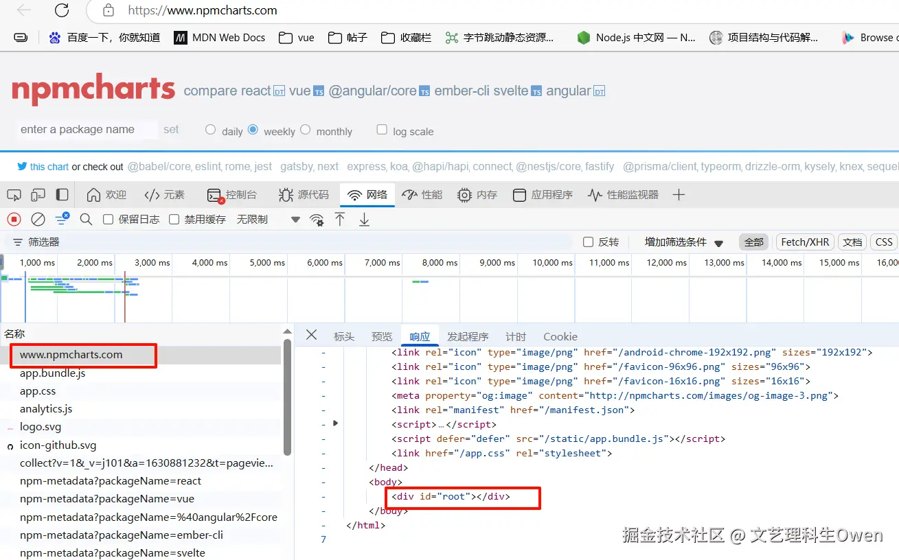Enable the 禁用缓存 checkbox

174,220
